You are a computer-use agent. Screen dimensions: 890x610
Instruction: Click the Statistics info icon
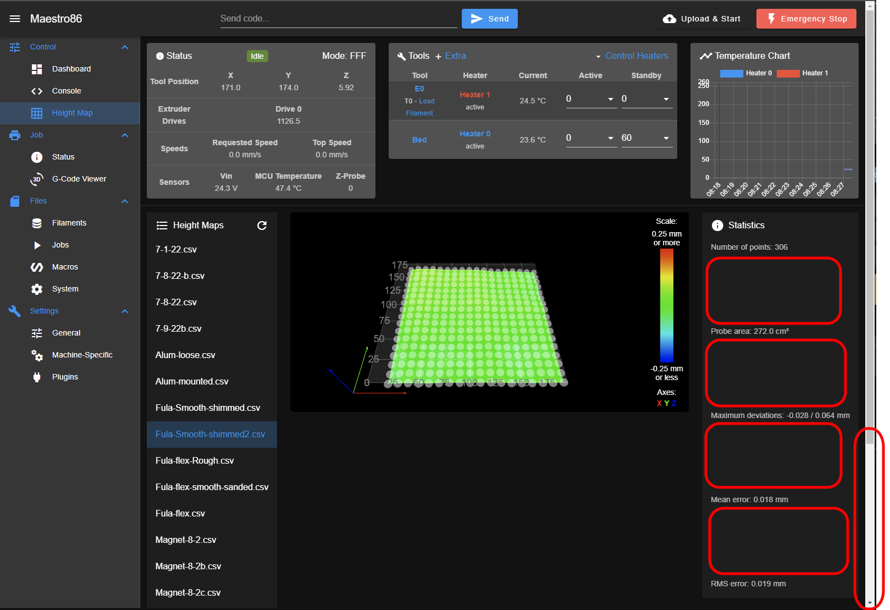[717, 225]
